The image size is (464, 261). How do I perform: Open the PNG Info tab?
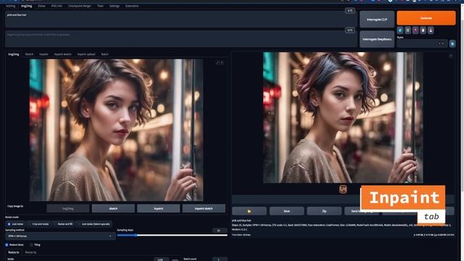coord(57,6)
